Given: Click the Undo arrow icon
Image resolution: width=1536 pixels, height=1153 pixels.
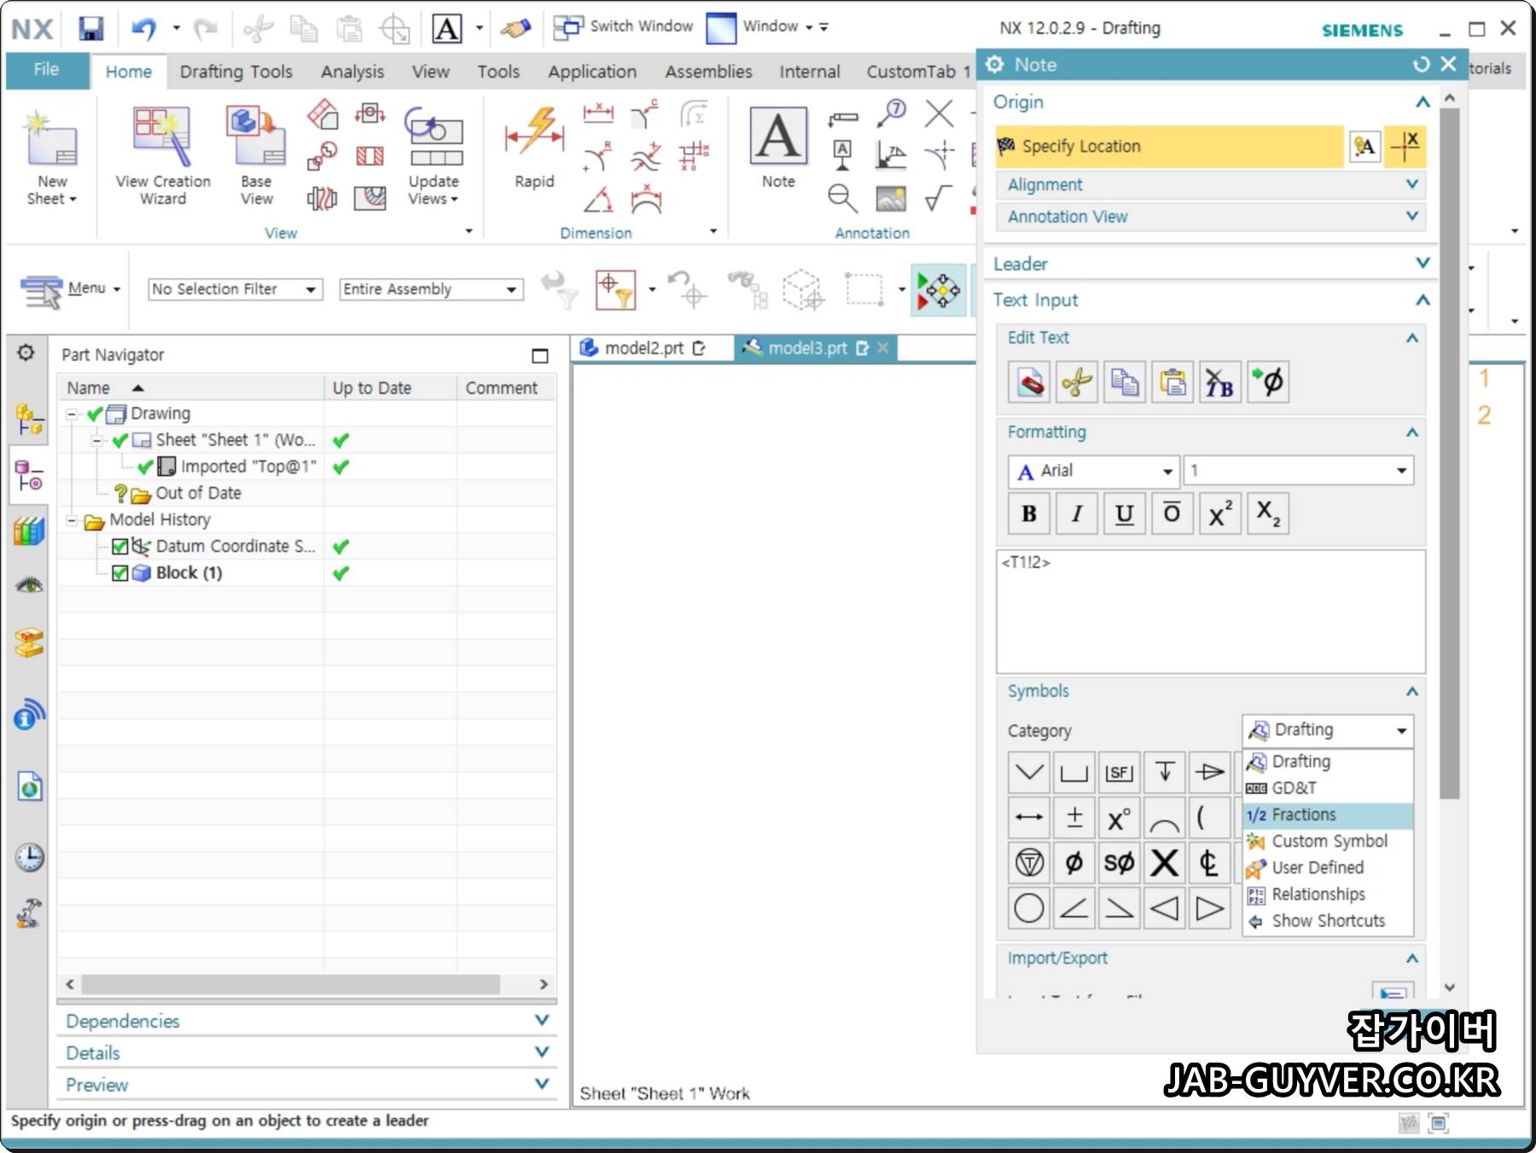Looking at the screenshot, I should tap(143, 29).
